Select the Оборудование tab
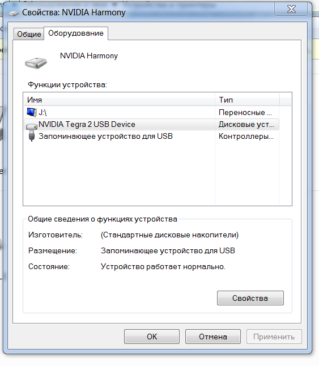 point(76,33)
